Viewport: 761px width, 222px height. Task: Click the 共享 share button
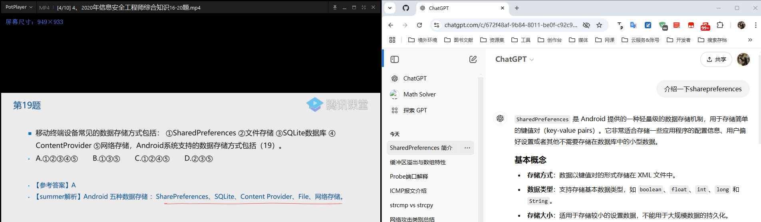(x=716, y=59)
